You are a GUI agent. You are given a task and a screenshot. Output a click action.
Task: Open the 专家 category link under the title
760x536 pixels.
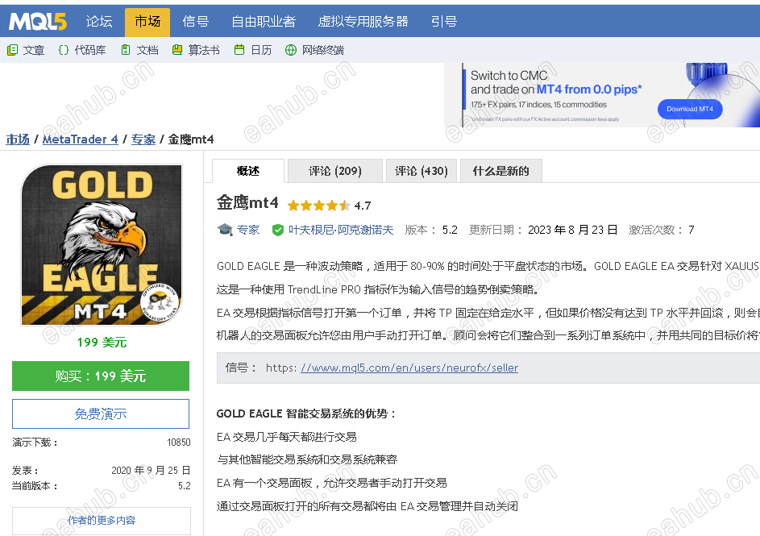248,230
